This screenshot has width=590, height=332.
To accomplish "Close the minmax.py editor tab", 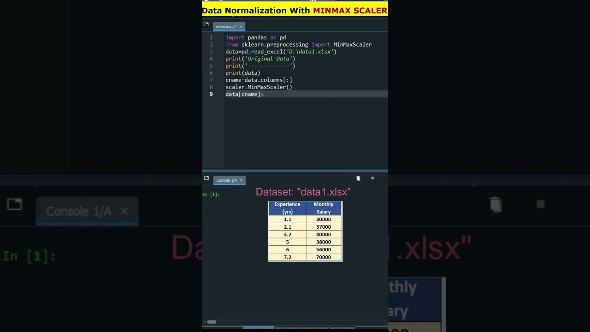I will (241, 27).
